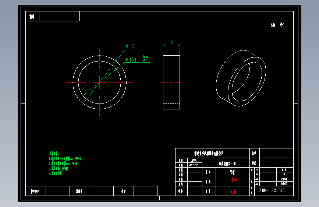319x207 pixels.
Task: Click the +0.10 tolerance annotation
Action: coord(145,57)
